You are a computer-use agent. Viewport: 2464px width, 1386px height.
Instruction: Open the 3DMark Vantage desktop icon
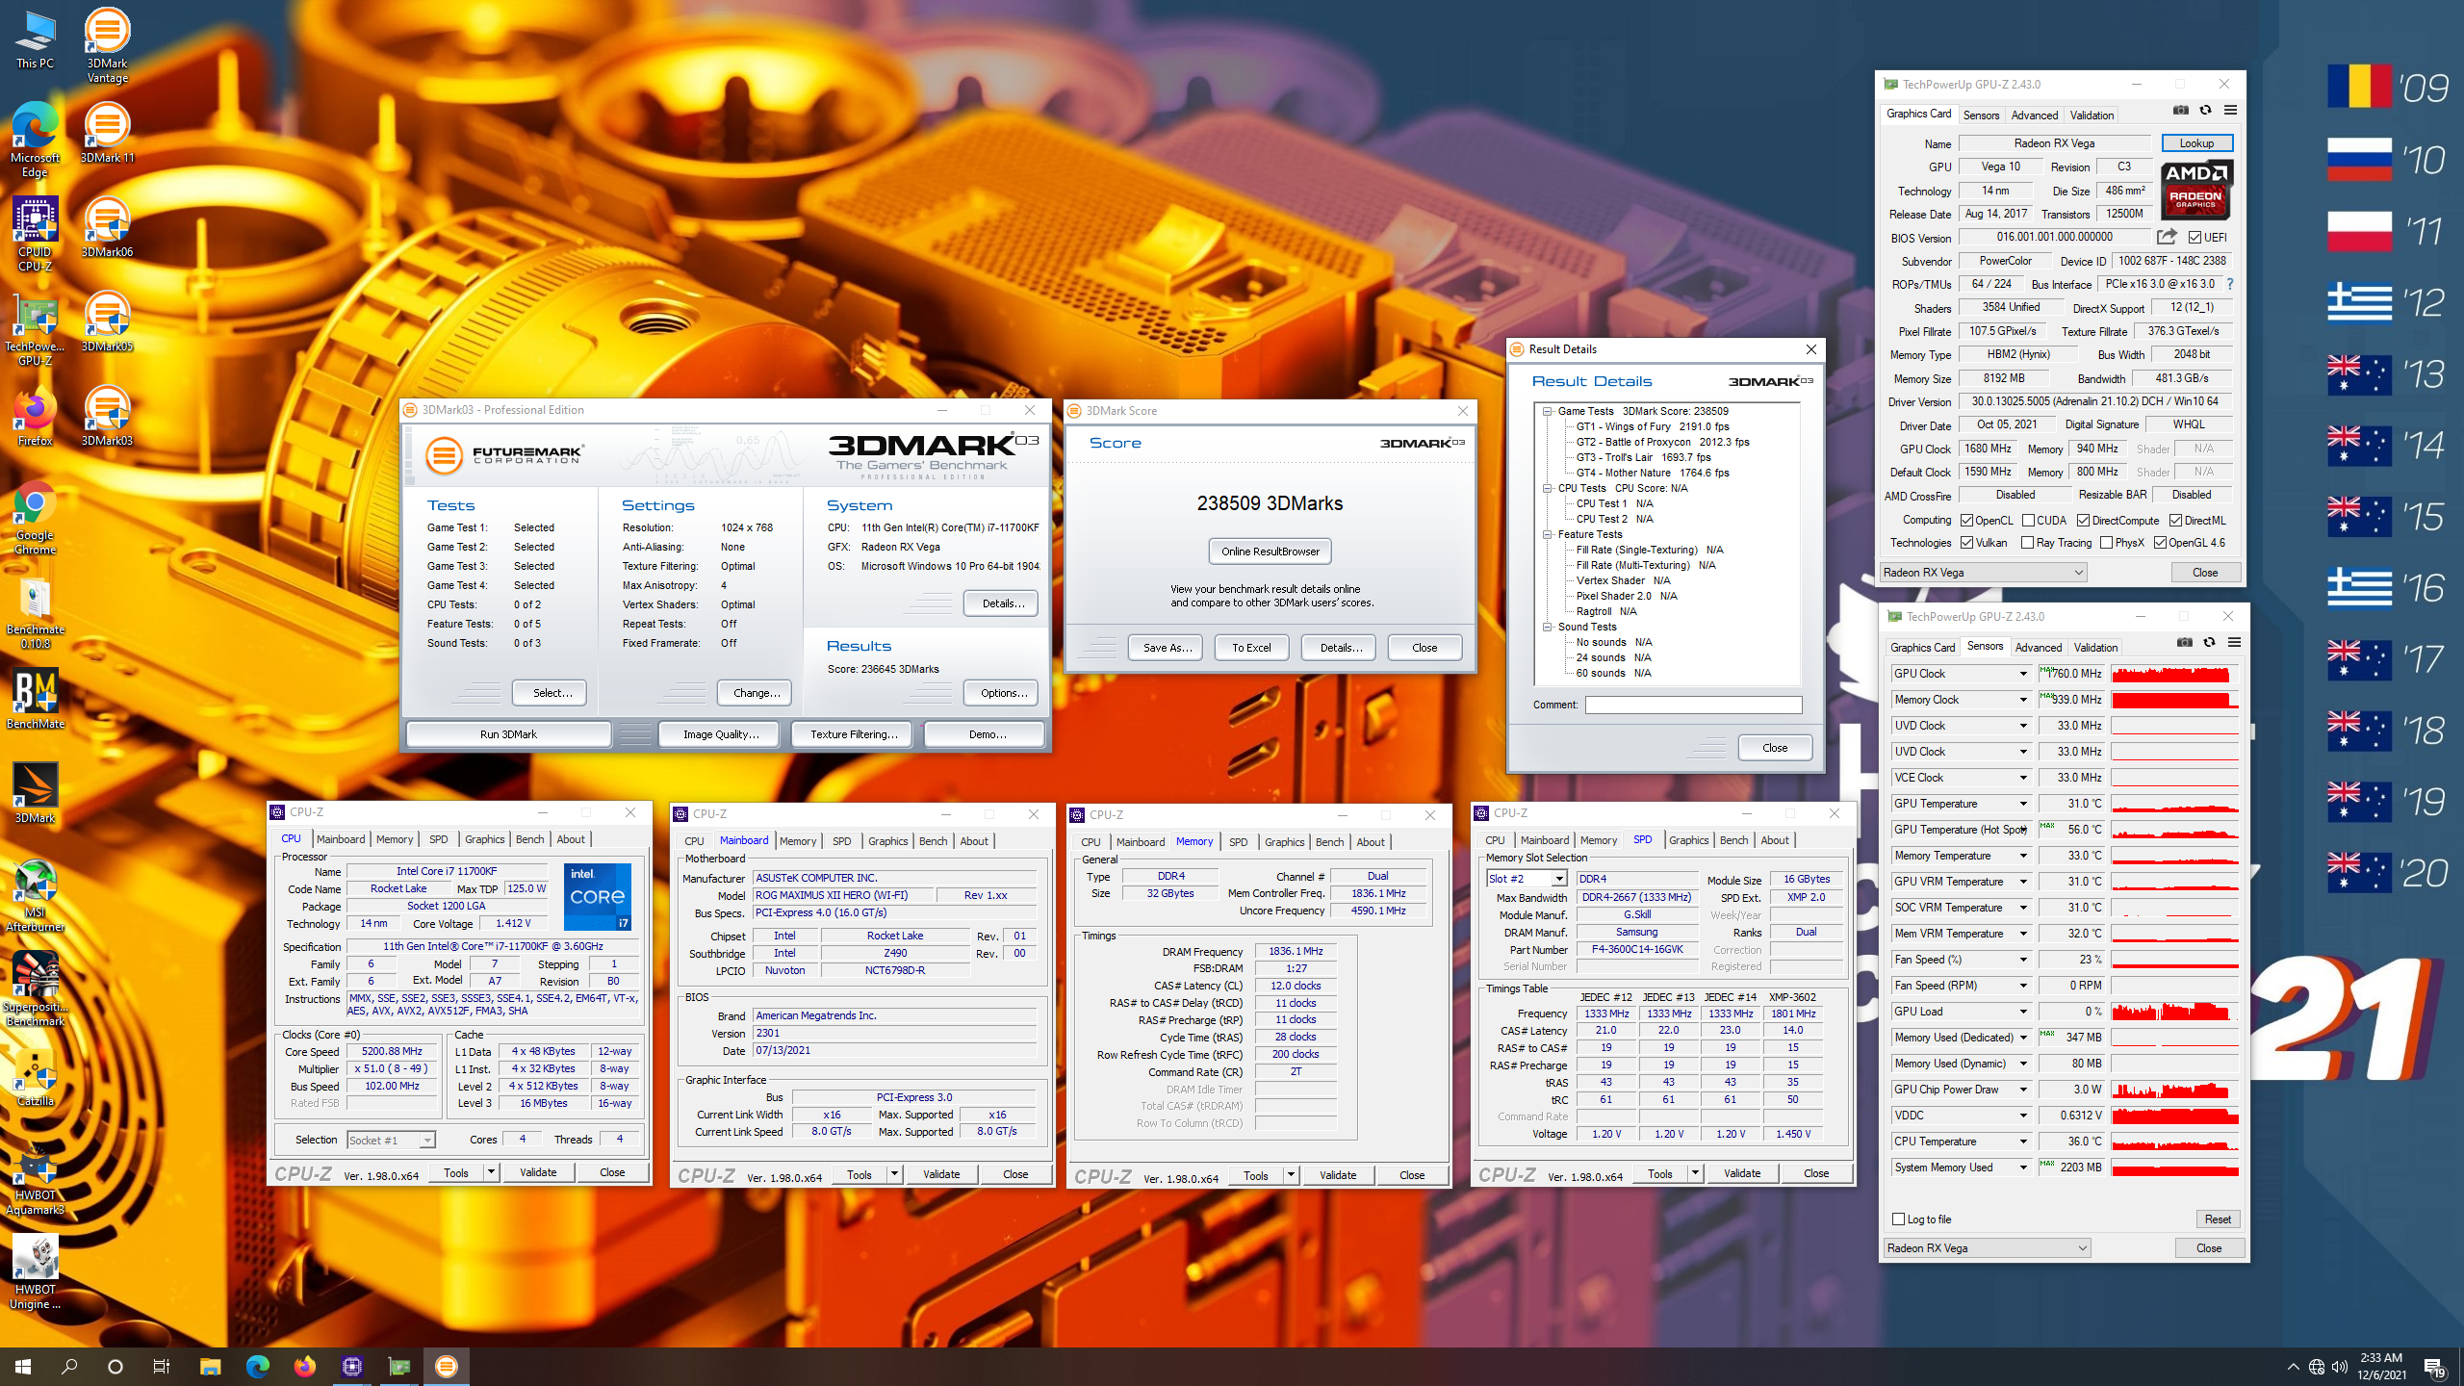107,45
